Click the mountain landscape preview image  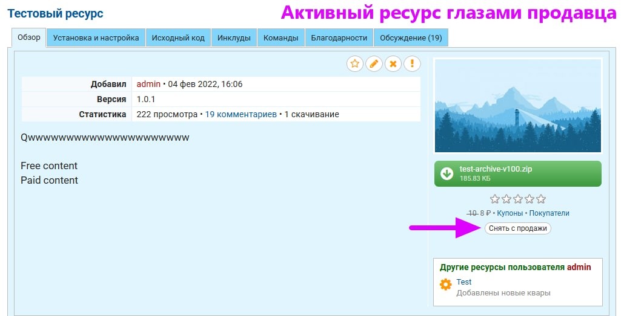click(x=518, y=106)
